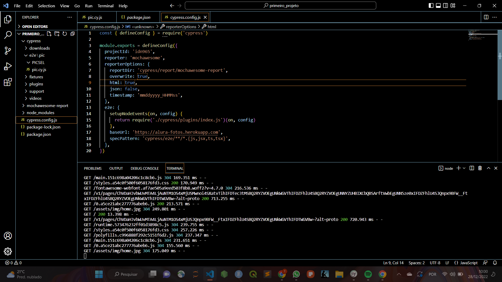
Task: Toggle primary side bar visibility
Action: click(x=431, y=5)
